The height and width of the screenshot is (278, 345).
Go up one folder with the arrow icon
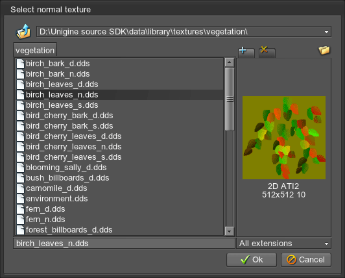(23, 32)
